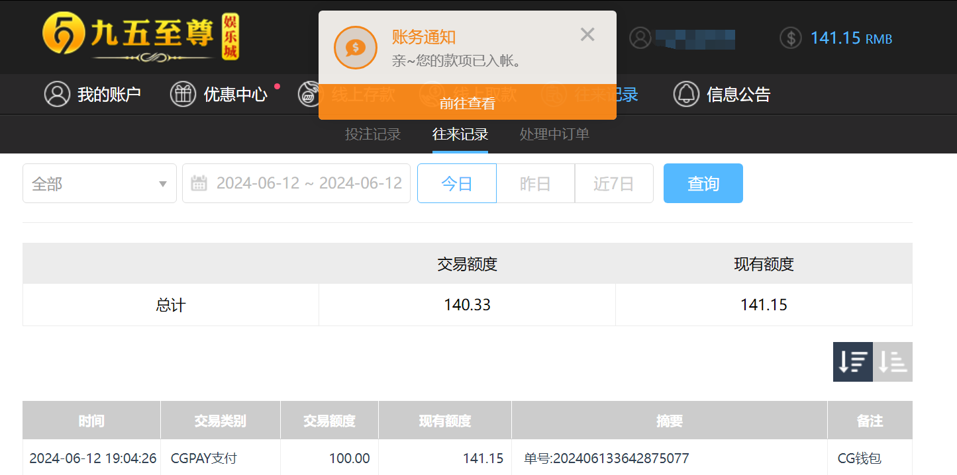Click the amount sort icon beside it
Viewport: 957px width, 475px height.
(893, 362)
